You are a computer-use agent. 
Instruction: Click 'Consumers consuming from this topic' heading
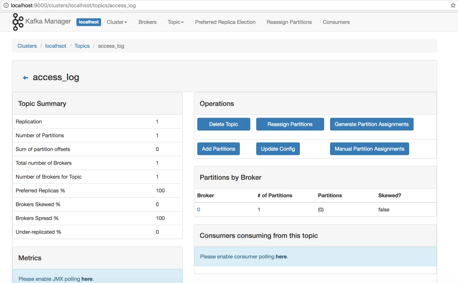259,236
